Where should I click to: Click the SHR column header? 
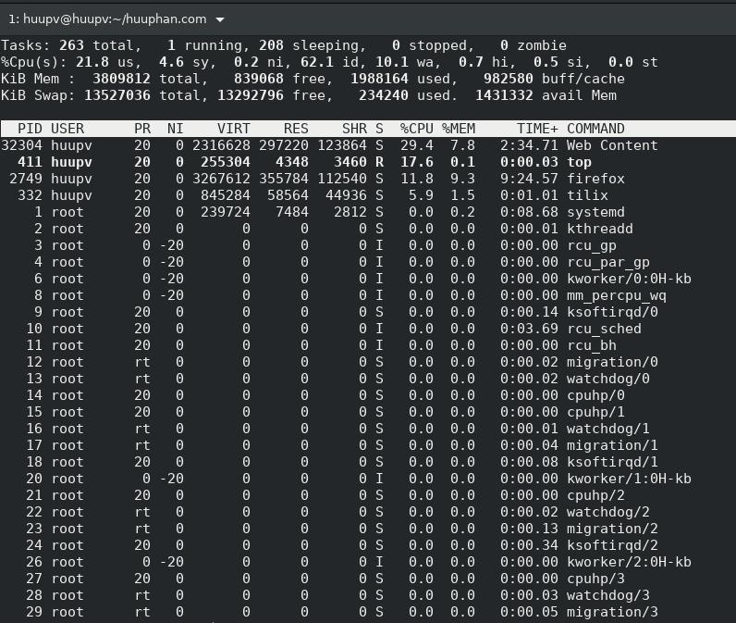(354, 129)
